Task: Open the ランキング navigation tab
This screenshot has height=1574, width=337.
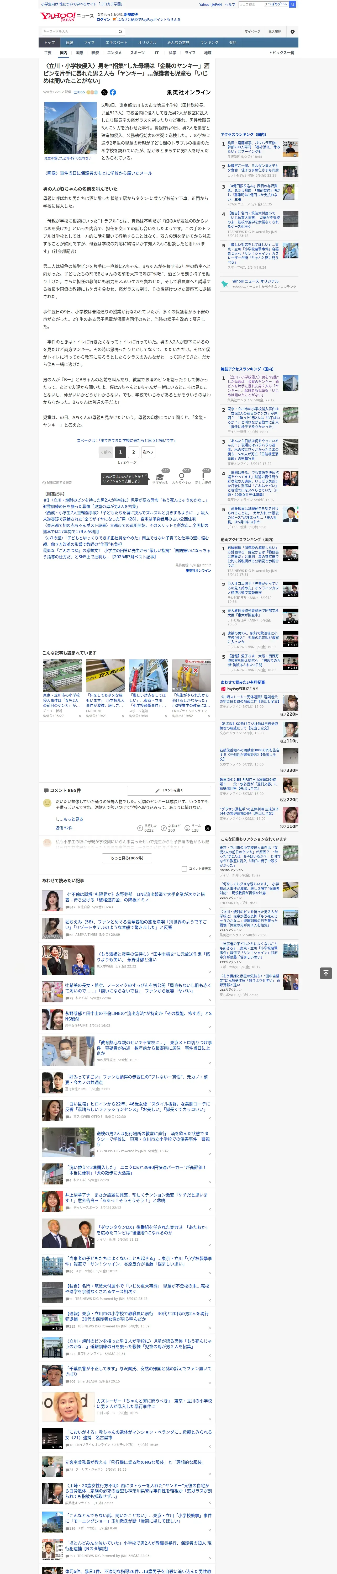Action: coord(209,43)
